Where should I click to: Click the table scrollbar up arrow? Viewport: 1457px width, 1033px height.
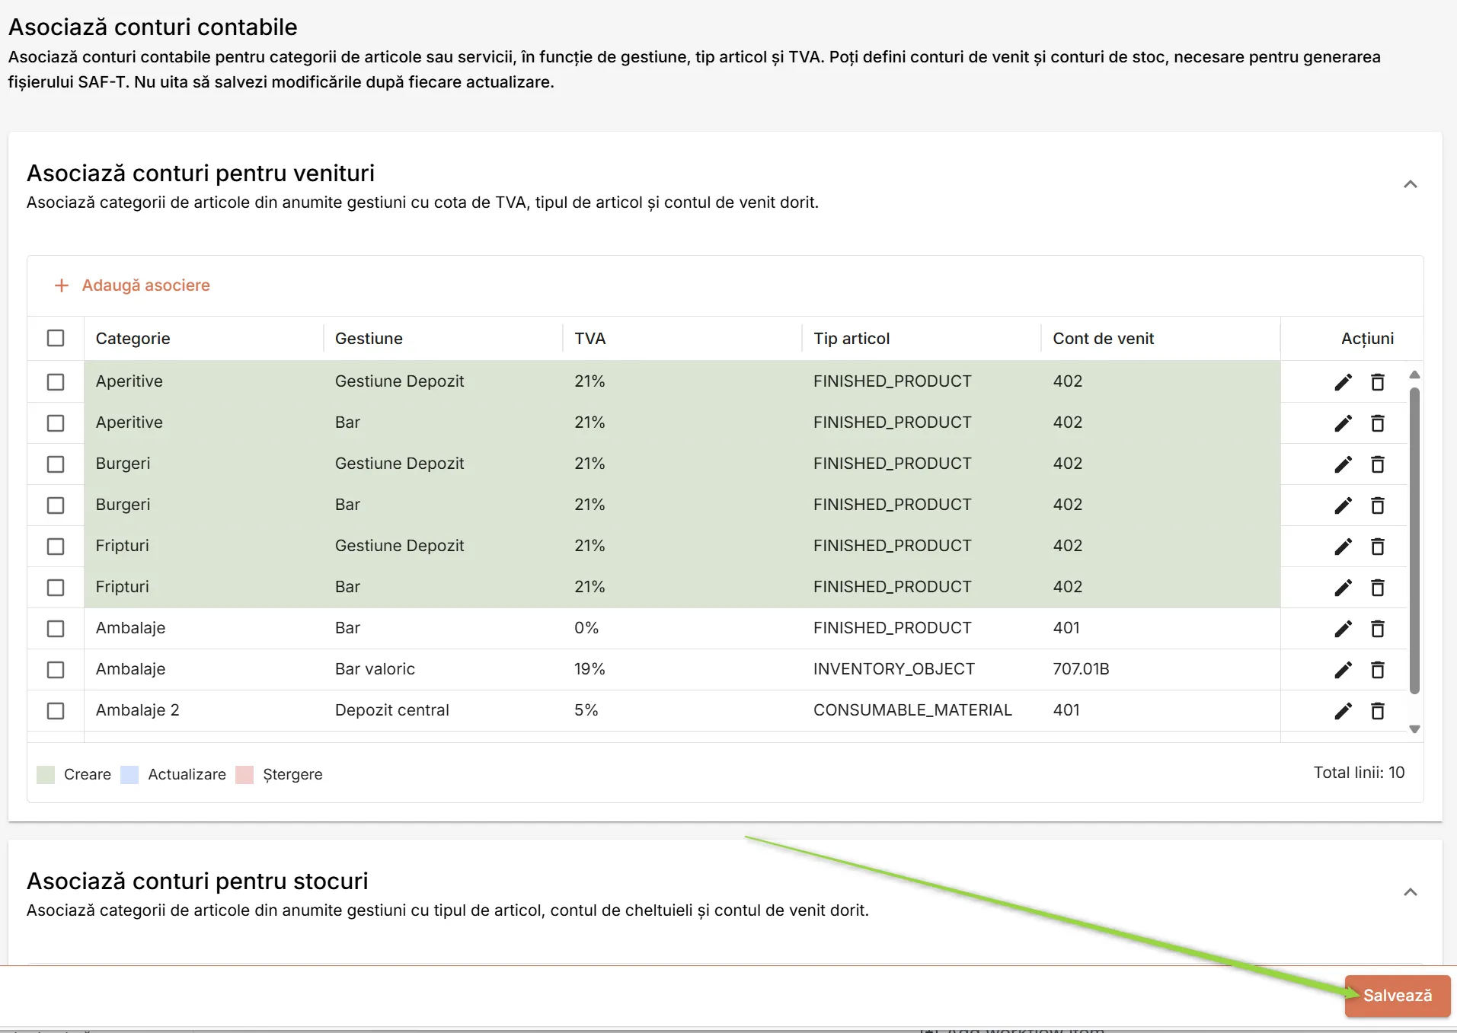pyautogui.click(x=1414, y=375)
